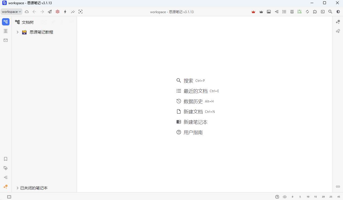Image resolution: width=343 pixels, height=200 pixels.
Task: Go forward with the right arrow
Action: coord(42,12)
